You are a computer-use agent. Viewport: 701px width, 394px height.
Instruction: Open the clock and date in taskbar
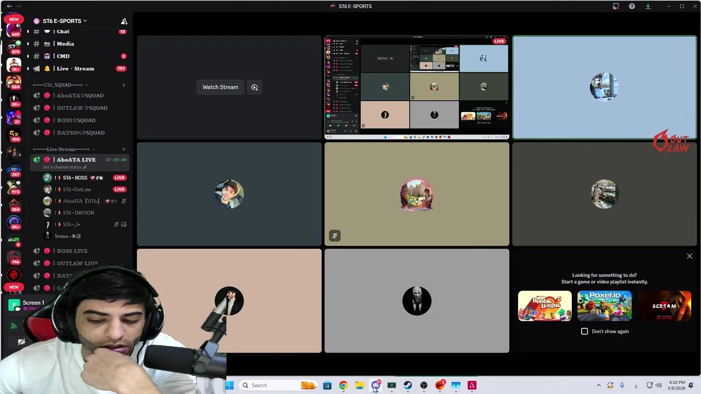click(677, 385)
